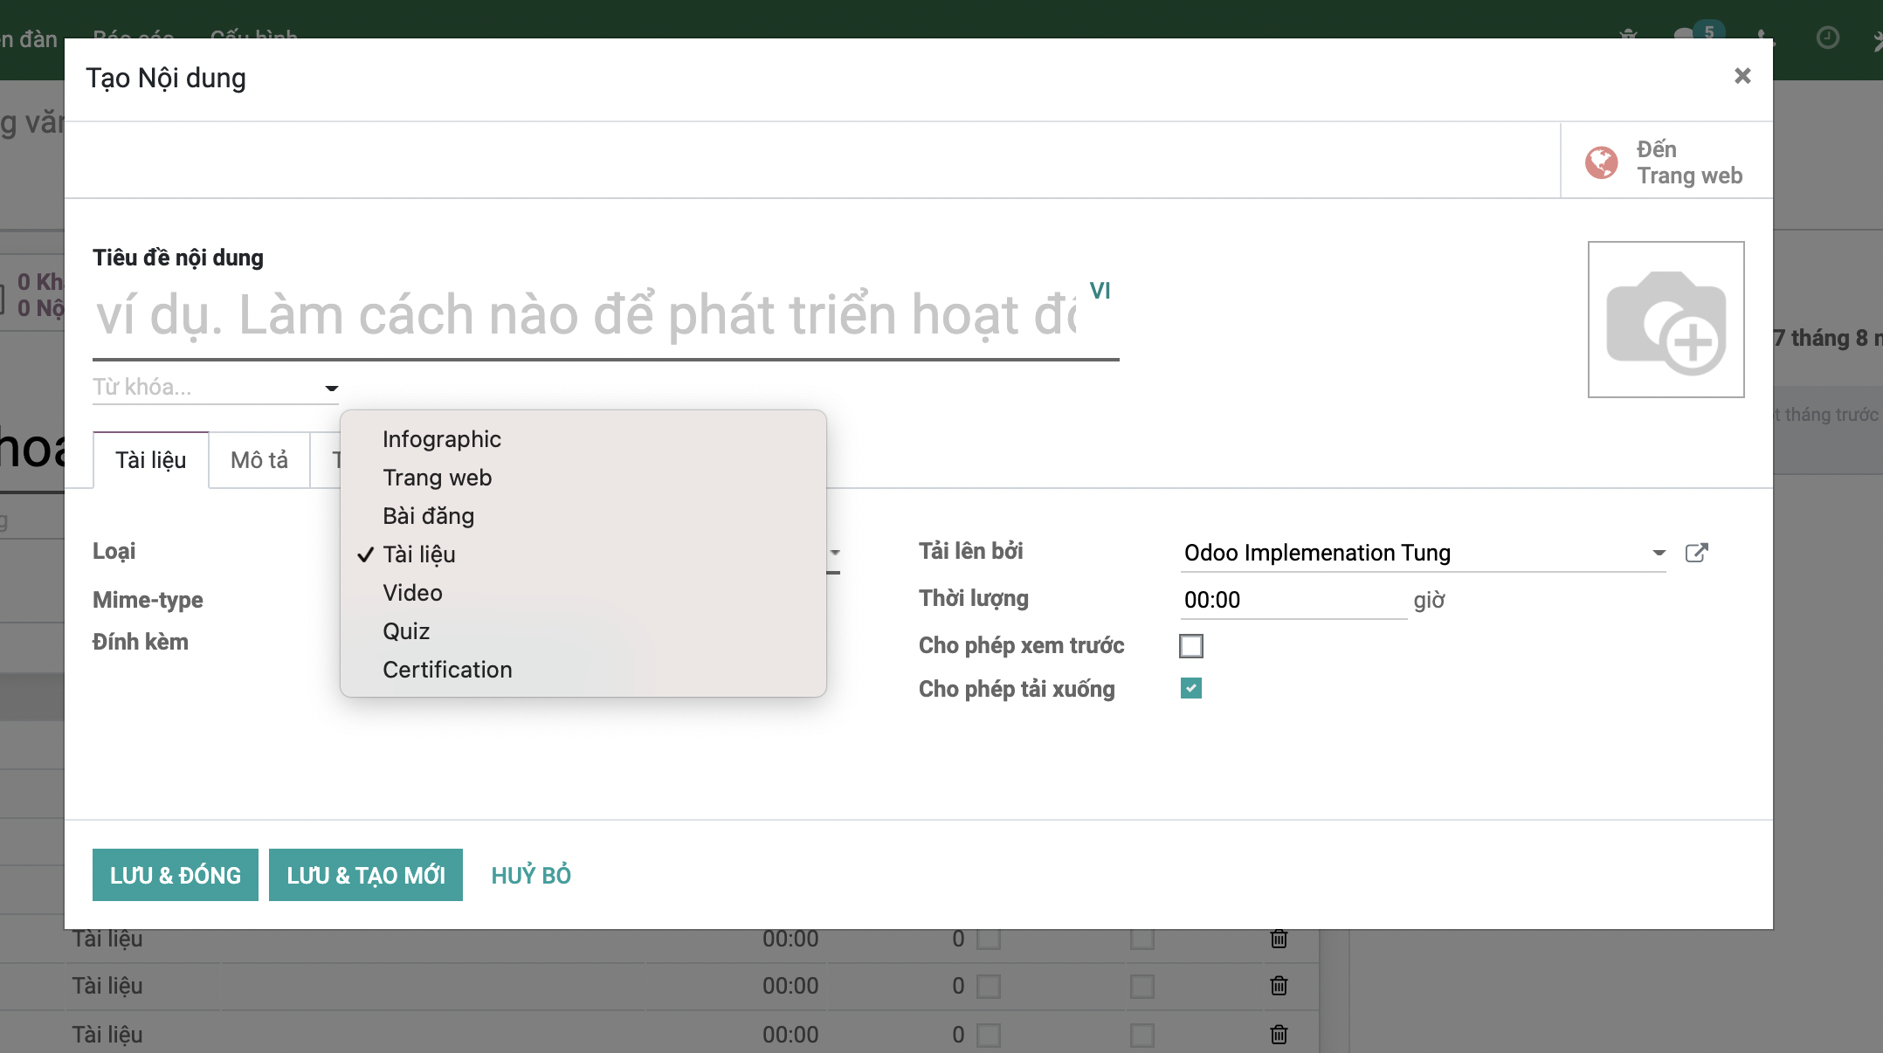
Task: Select the Tài liệu tab
Action: click(150, 459)
